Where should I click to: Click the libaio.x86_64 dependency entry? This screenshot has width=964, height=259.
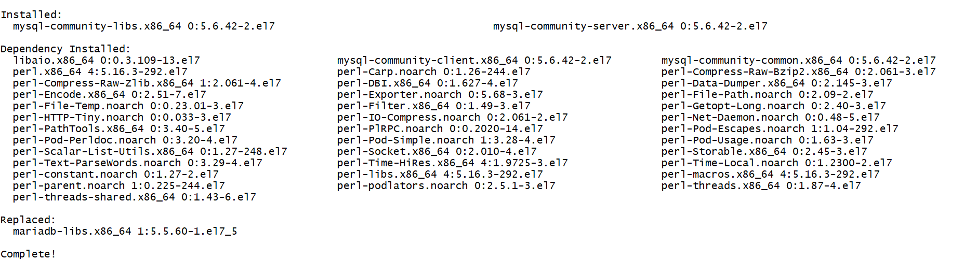click(x=107, y=61)
